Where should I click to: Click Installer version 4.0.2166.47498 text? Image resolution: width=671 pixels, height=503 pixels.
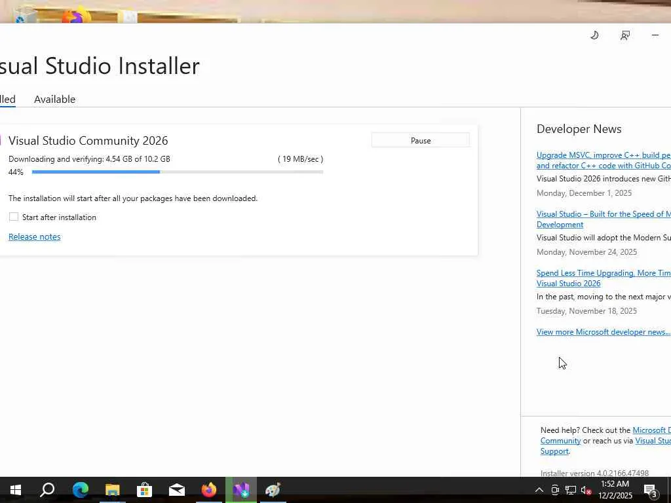coord(595,473)
